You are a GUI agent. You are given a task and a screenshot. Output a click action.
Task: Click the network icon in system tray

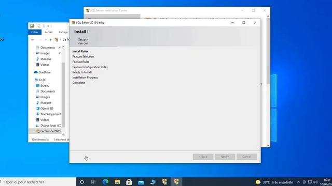(310, 182)
